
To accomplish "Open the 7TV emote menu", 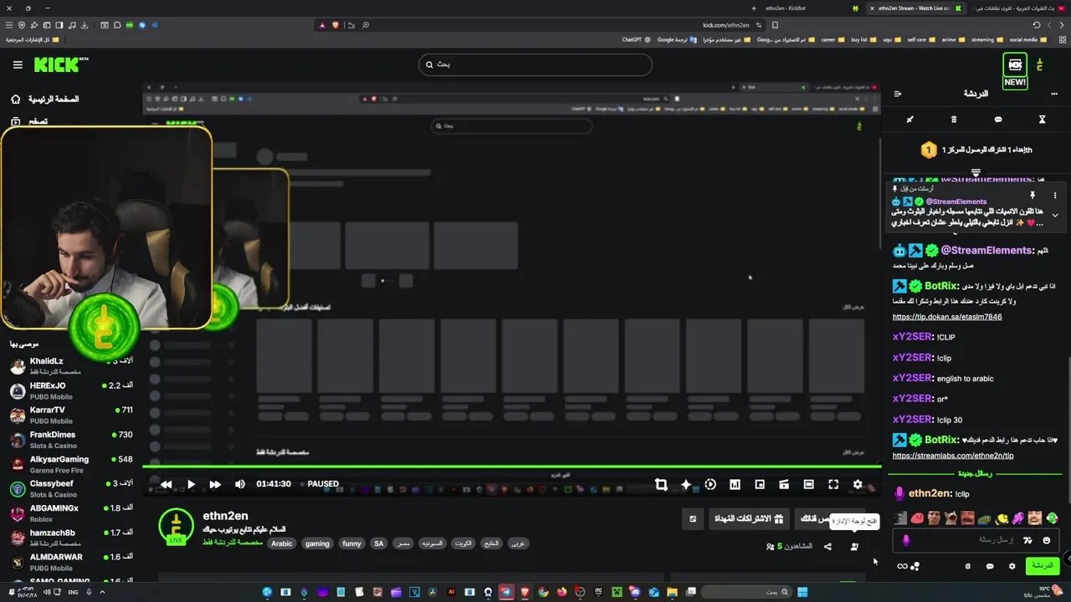I will [x=1027, y=540].
